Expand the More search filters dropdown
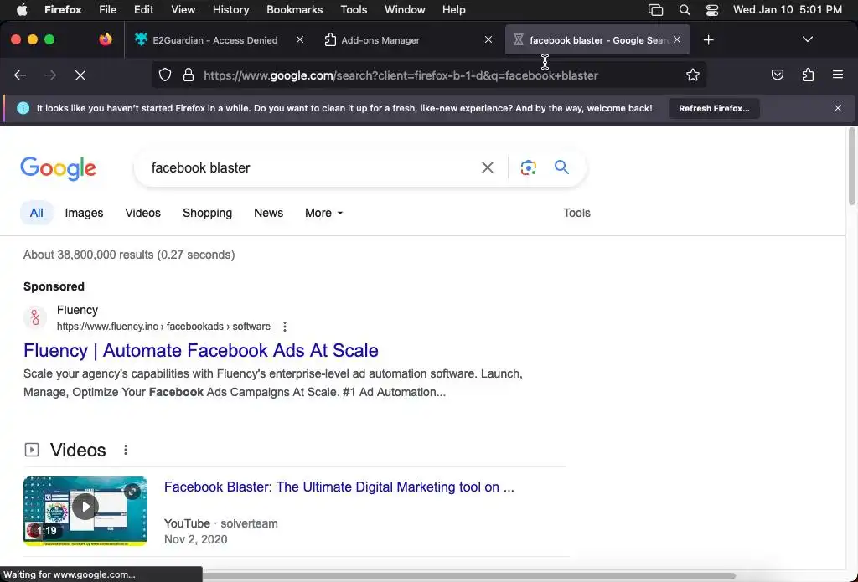 [x=323, y=213]
